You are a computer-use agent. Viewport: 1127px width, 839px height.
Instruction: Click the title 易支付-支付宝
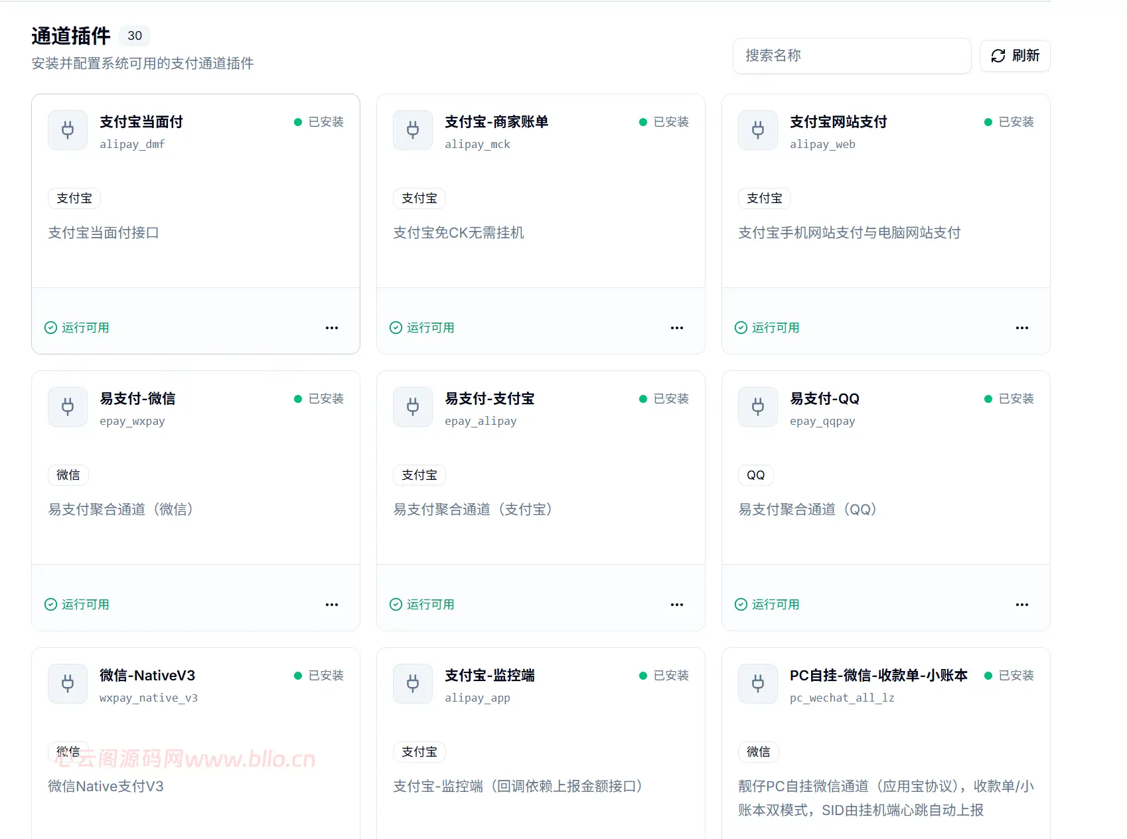[490, 399]
